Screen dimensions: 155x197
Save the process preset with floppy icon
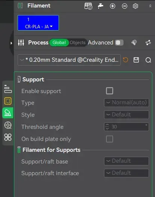(136, 60)
